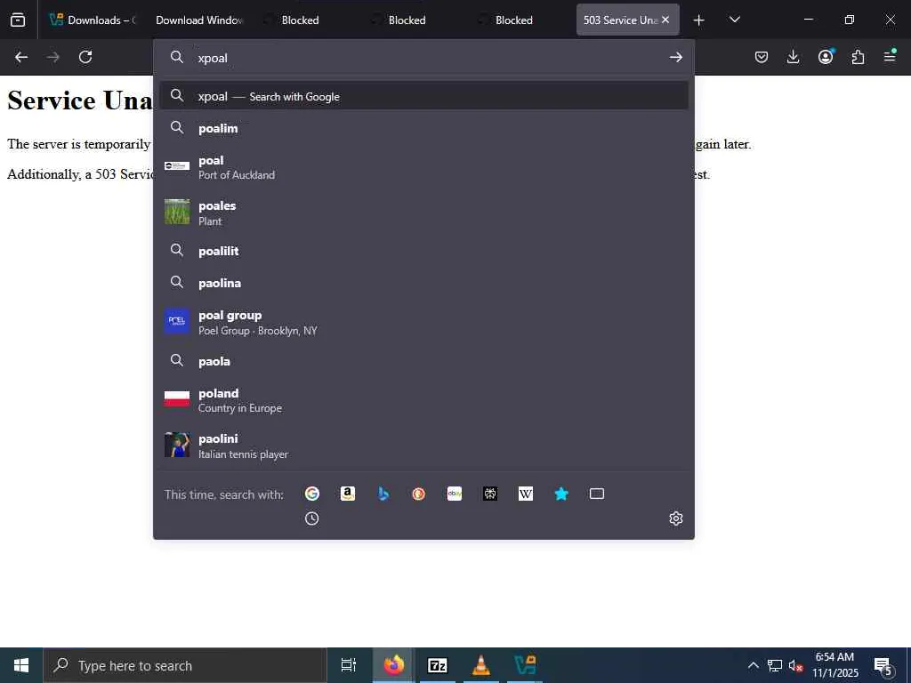Choose xpoal Search with Google row
Viewport: 911px width, 683px height.
tap(424, 96)
